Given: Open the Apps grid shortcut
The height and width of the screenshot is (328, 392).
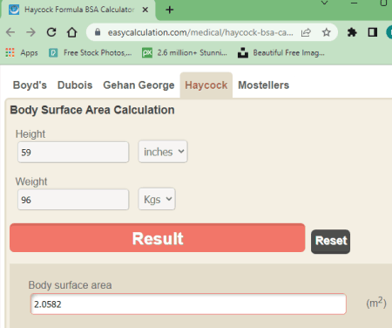Looking at the screenshot, I should pyautogui.click(x=22, y=52).
